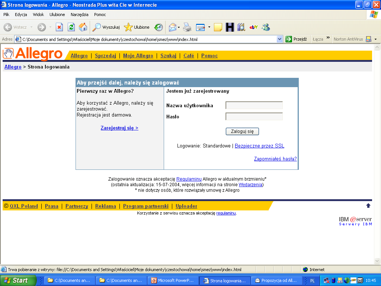Open the Plik menu
The width and height of the screenshot is (381, 286).
6,15
